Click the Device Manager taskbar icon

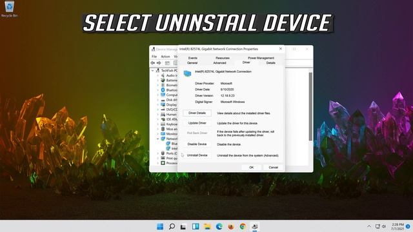(254, 226)
